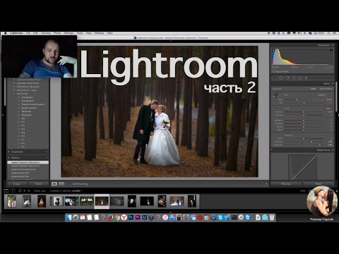Toggle highlight clipping indicator in histogram
The width and height of the screenshot is (339, 254).
point(331,50)
